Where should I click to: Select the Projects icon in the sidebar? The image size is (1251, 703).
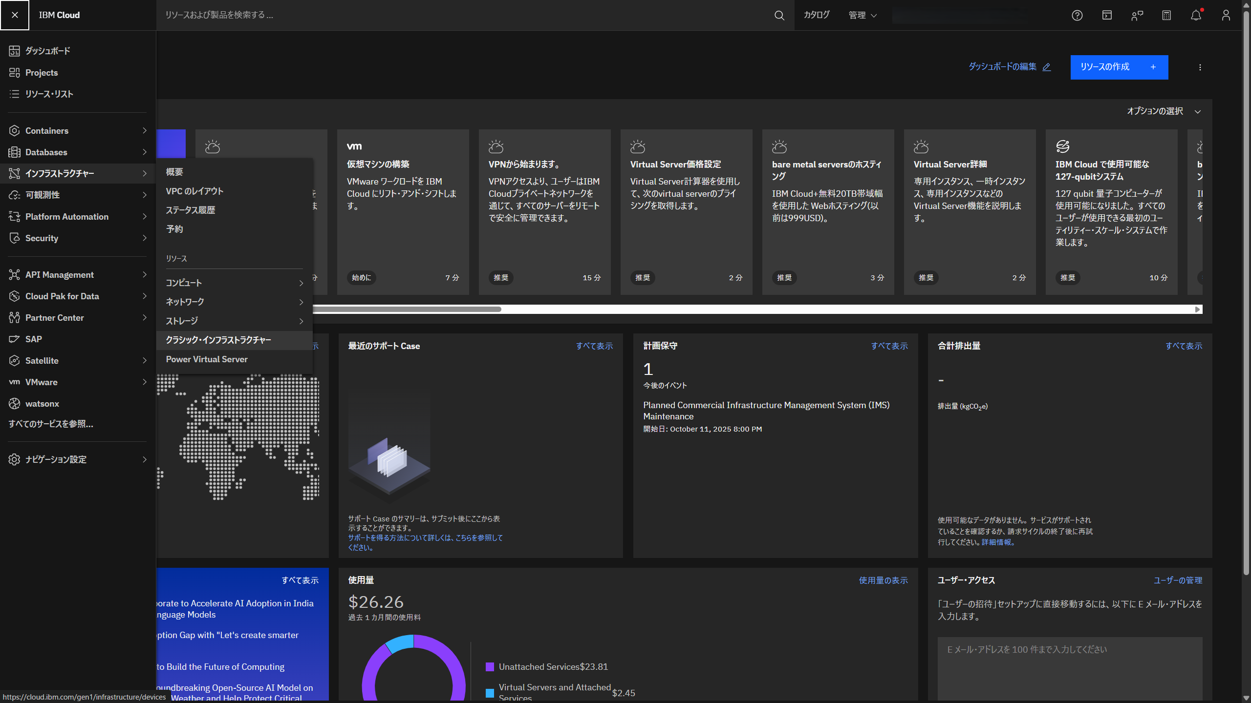(14, 72)
